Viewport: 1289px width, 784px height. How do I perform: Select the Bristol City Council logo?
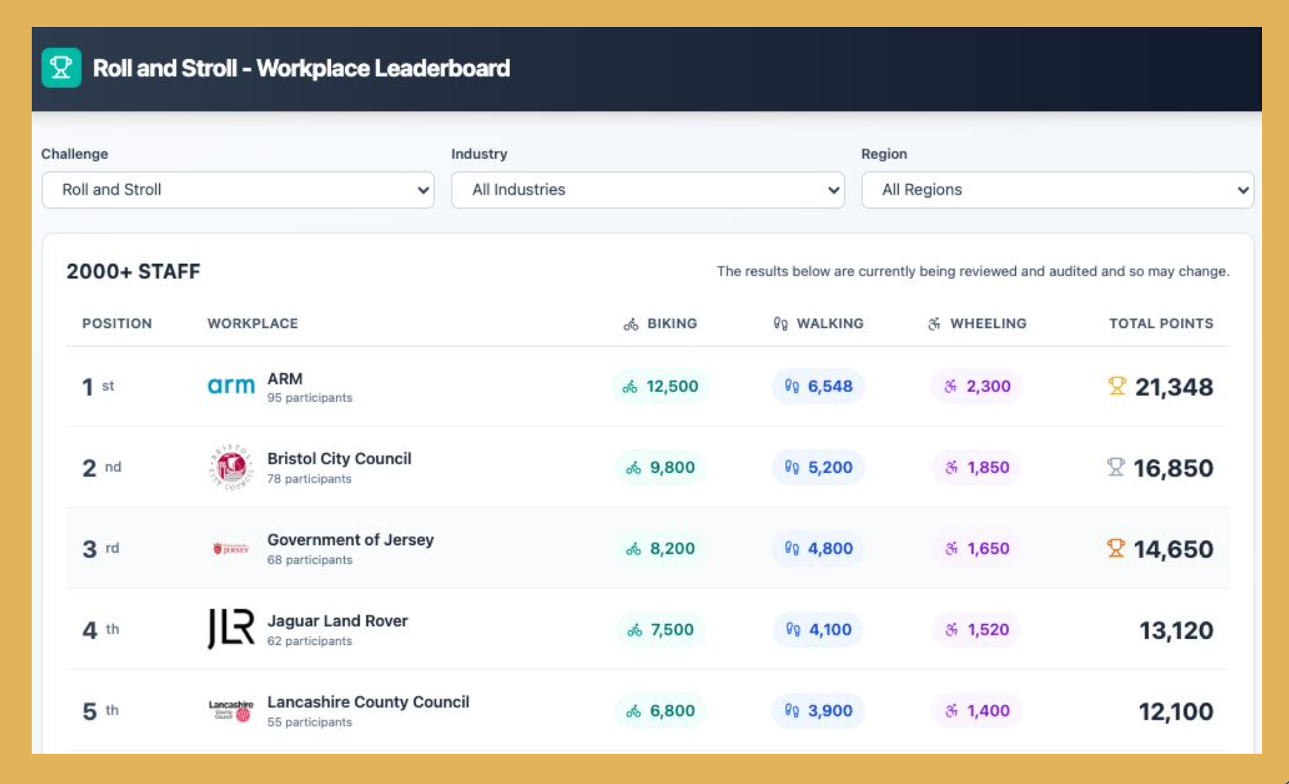click(231, 466)
